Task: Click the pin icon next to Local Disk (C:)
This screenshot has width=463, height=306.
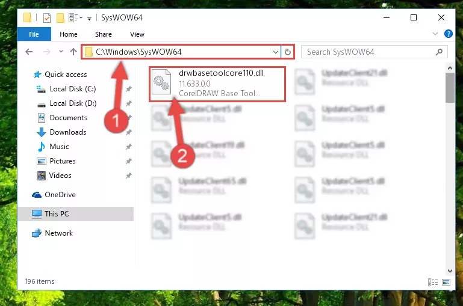Action: (129, 89)
